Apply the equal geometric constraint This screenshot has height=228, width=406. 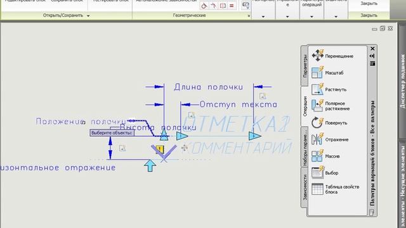232,6
